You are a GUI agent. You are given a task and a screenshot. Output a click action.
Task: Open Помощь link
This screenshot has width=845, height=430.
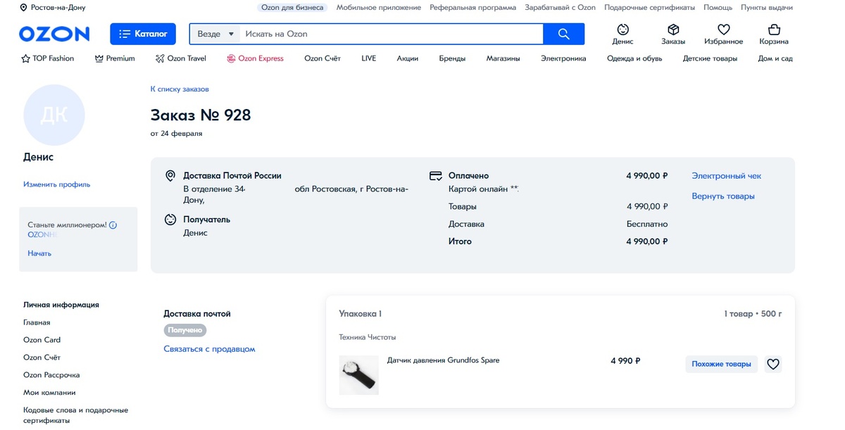(718, 8)
